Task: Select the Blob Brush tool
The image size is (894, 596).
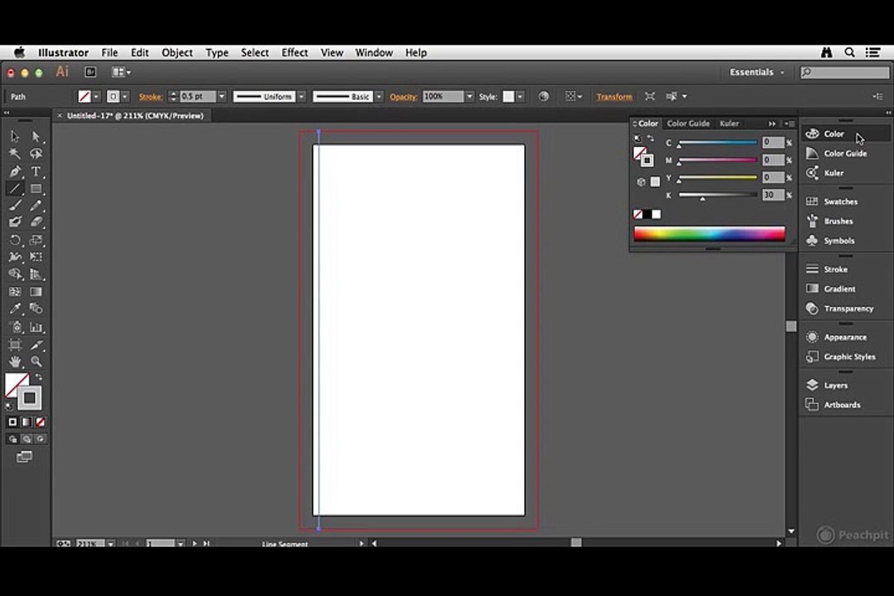Action: 15,223
